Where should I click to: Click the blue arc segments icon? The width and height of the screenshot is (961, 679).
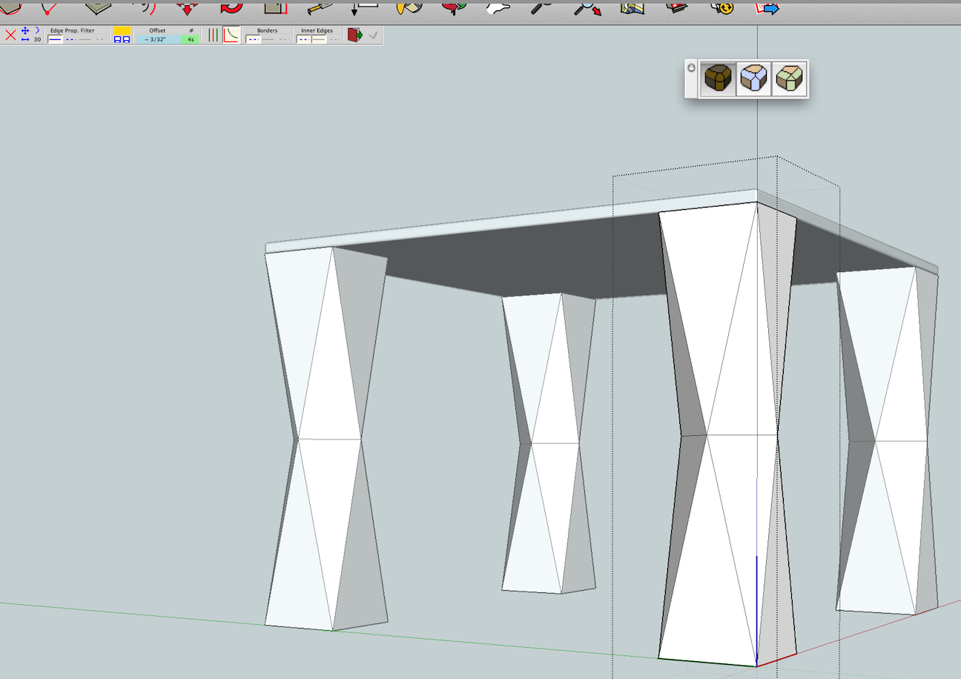(x=37, y=30)
